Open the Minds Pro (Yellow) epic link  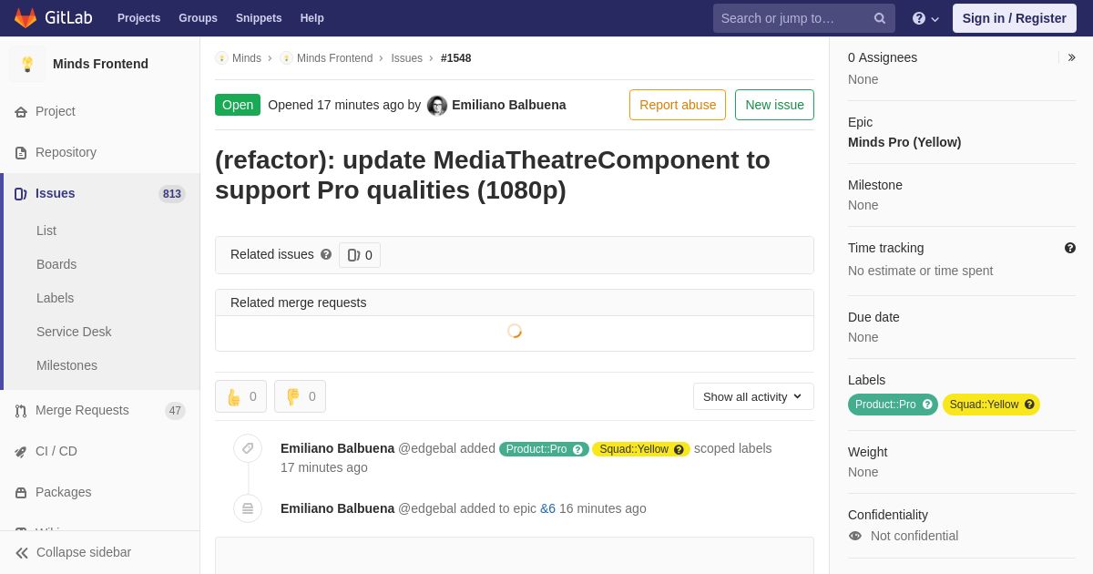click(904, 142)
